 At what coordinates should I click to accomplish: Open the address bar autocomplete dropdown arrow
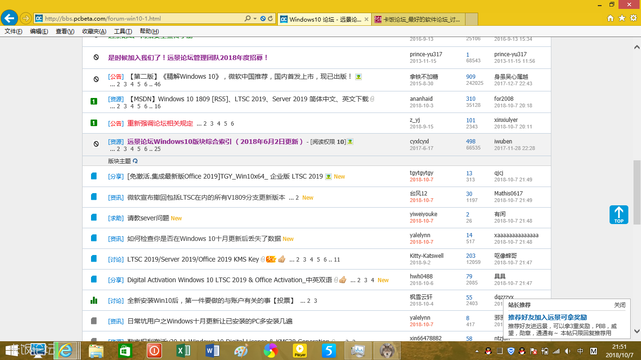point(255,19)
